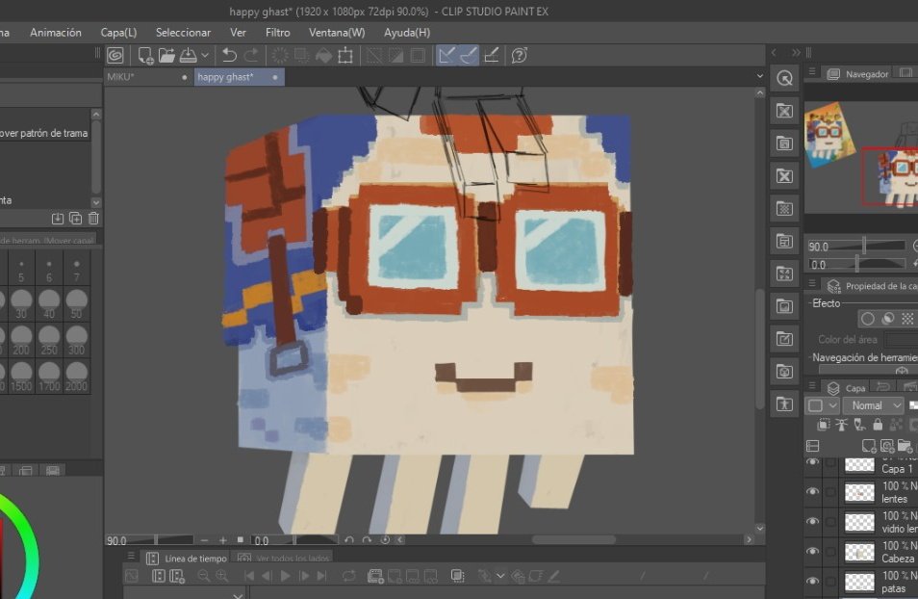Viewport: 918px width, 599px height.
Task: Open the document tab list chevron
Action: pos(760,76)
